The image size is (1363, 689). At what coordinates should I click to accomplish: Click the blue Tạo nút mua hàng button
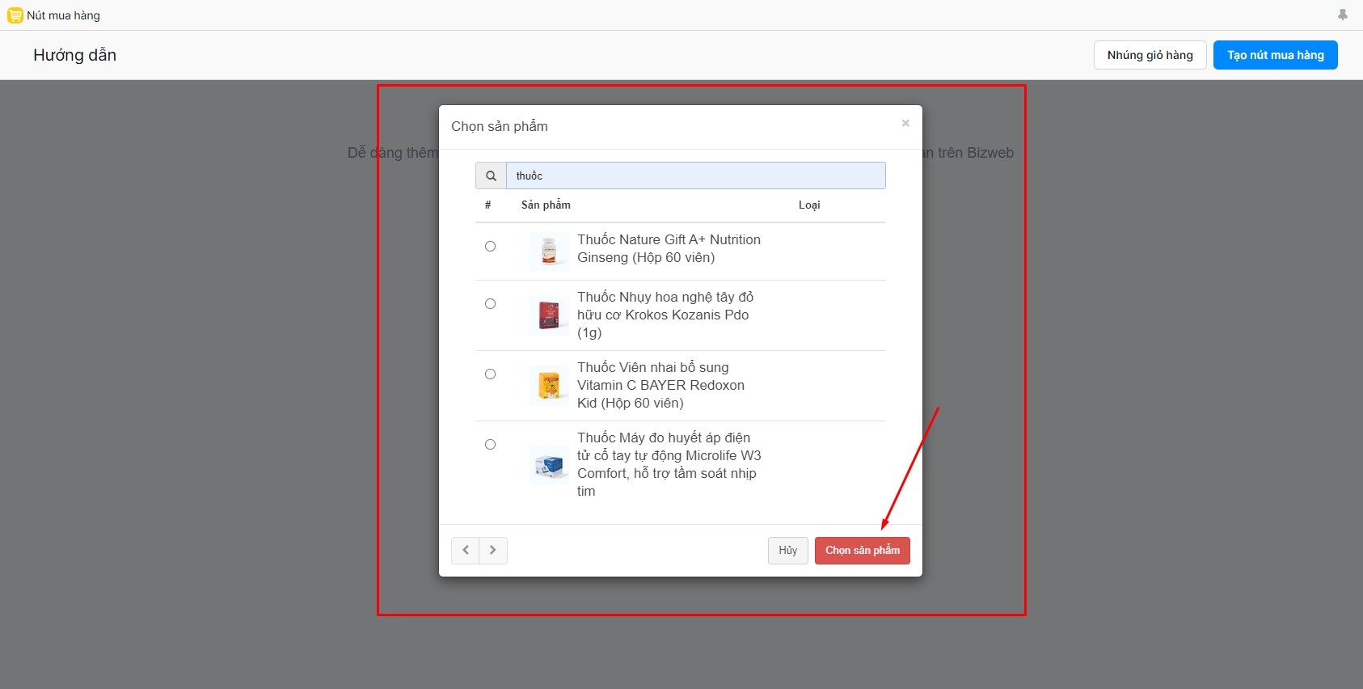1275,55
